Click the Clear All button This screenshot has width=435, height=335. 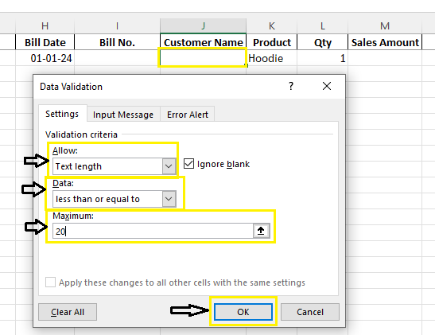tap(68, 312)
